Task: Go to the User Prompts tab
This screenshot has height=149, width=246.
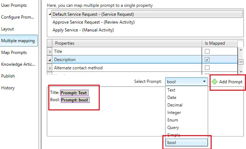Action: [x=13, y=5]
